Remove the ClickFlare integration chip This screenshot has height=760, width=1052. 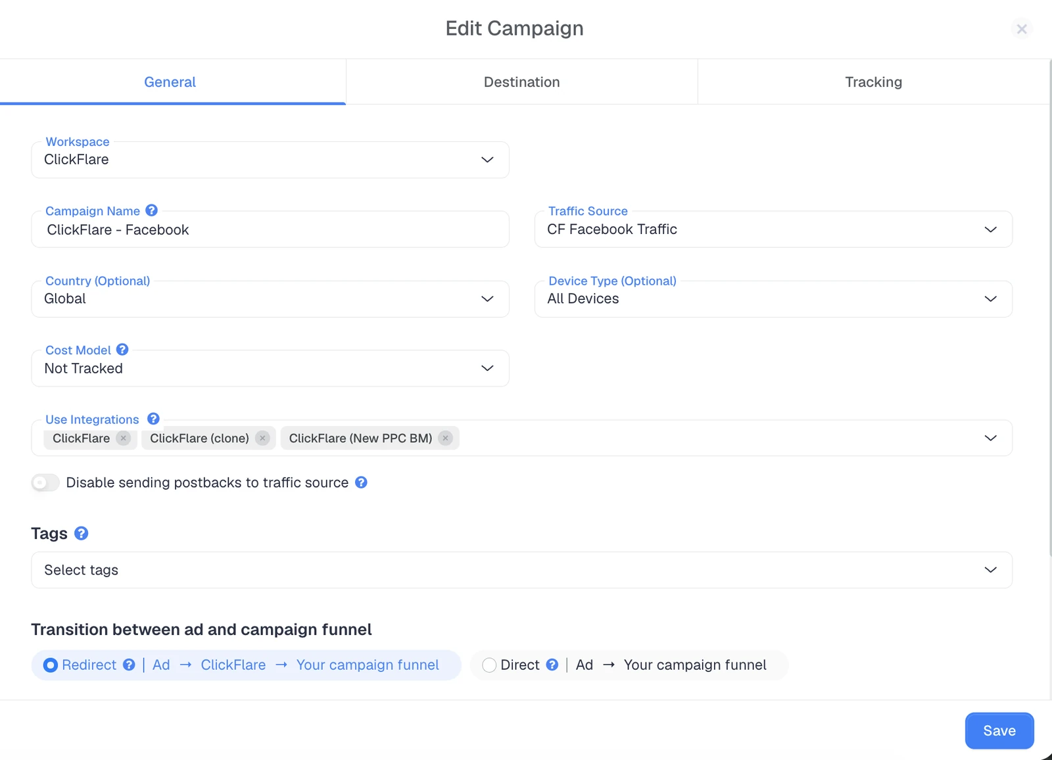[123, 438]
